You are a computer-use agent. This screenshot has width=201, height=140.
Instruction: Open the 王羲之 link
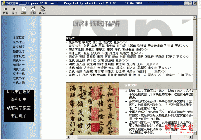90,49
